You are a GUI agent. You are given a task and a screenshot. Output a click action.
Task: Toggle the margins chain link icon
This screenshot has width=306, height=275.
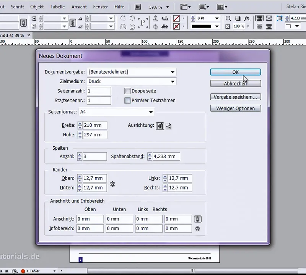point(112,184)
